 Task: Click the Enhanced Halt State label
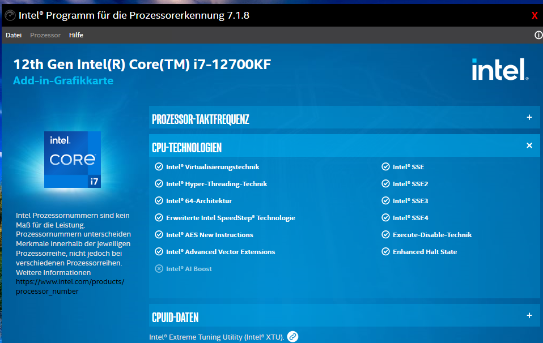(425, 252)
